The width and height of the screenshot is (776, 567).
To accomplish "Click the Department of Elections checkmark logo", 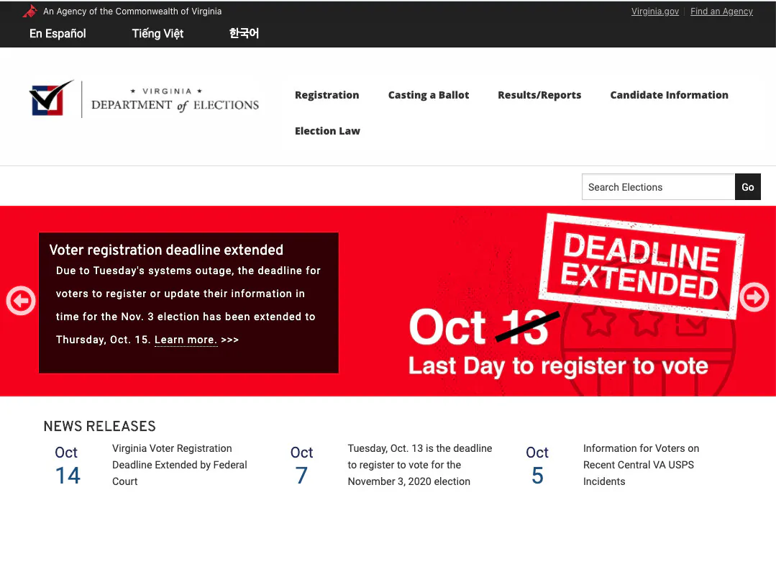I will coord(52,98).
